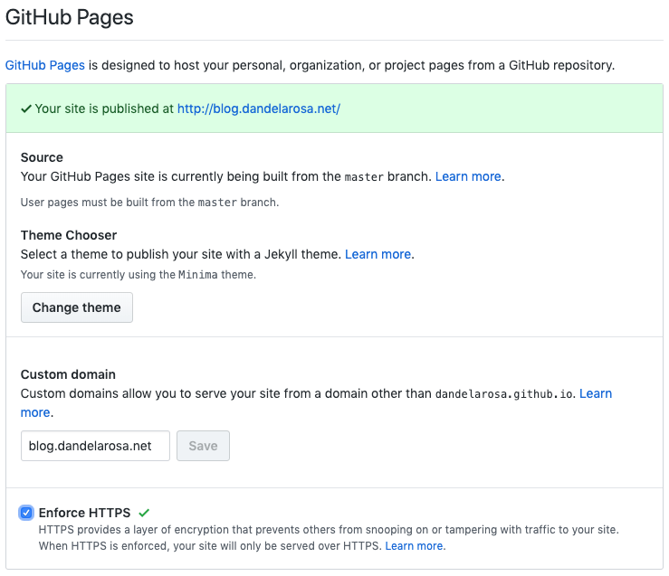The image size is (669, 576).
Task: Click the checkmark icon in the published banner
Action: [26, 109]
